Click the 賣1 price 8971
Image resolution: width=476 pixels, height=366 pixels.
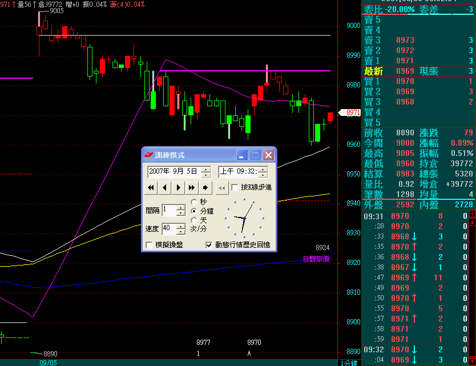[405, 61]
